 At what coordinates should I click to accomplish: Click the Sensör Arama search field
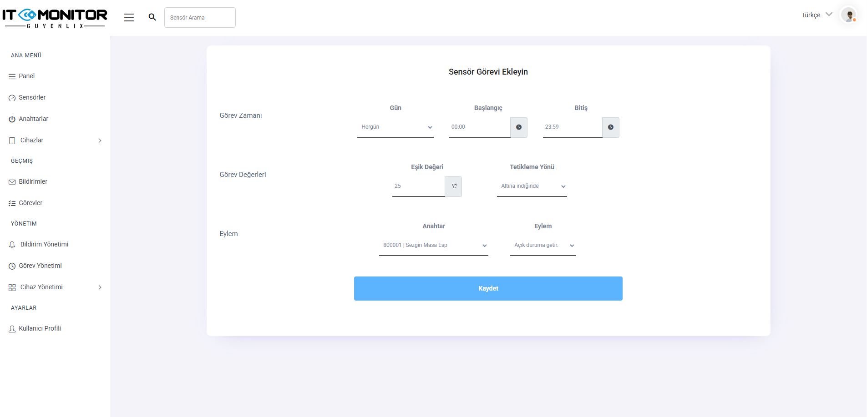tap(200, 17)
